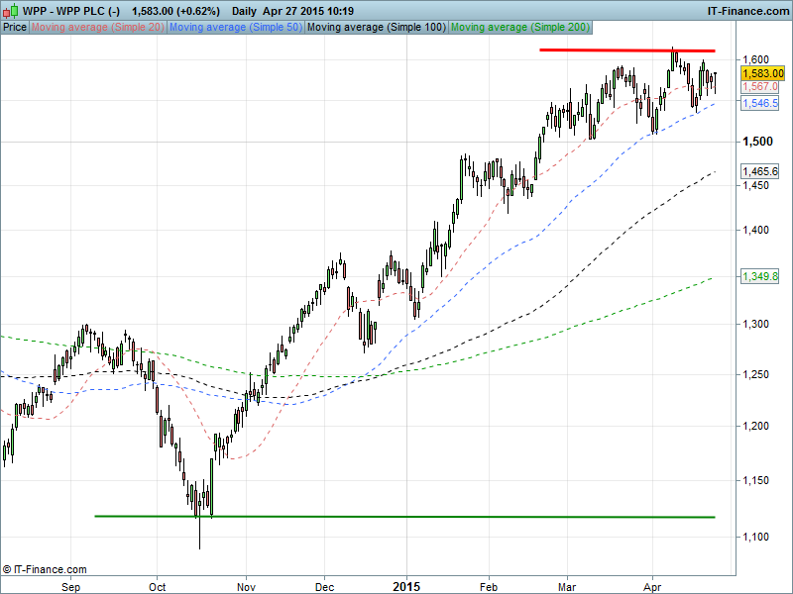The height and width of the screenshot is (594, 793).
Task: Select Moving average (Simple 20) tab
Action: (98, 28)
